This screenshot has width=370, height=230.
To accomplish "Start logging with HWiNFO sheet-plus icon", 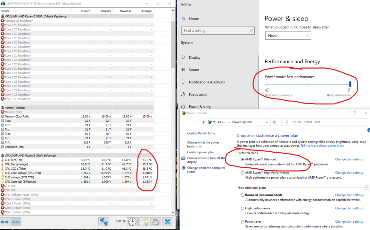I will [x=144, y=221].
